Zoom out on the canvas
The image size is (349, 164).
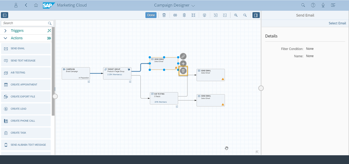pyautogui.click(x=245, y=15)
